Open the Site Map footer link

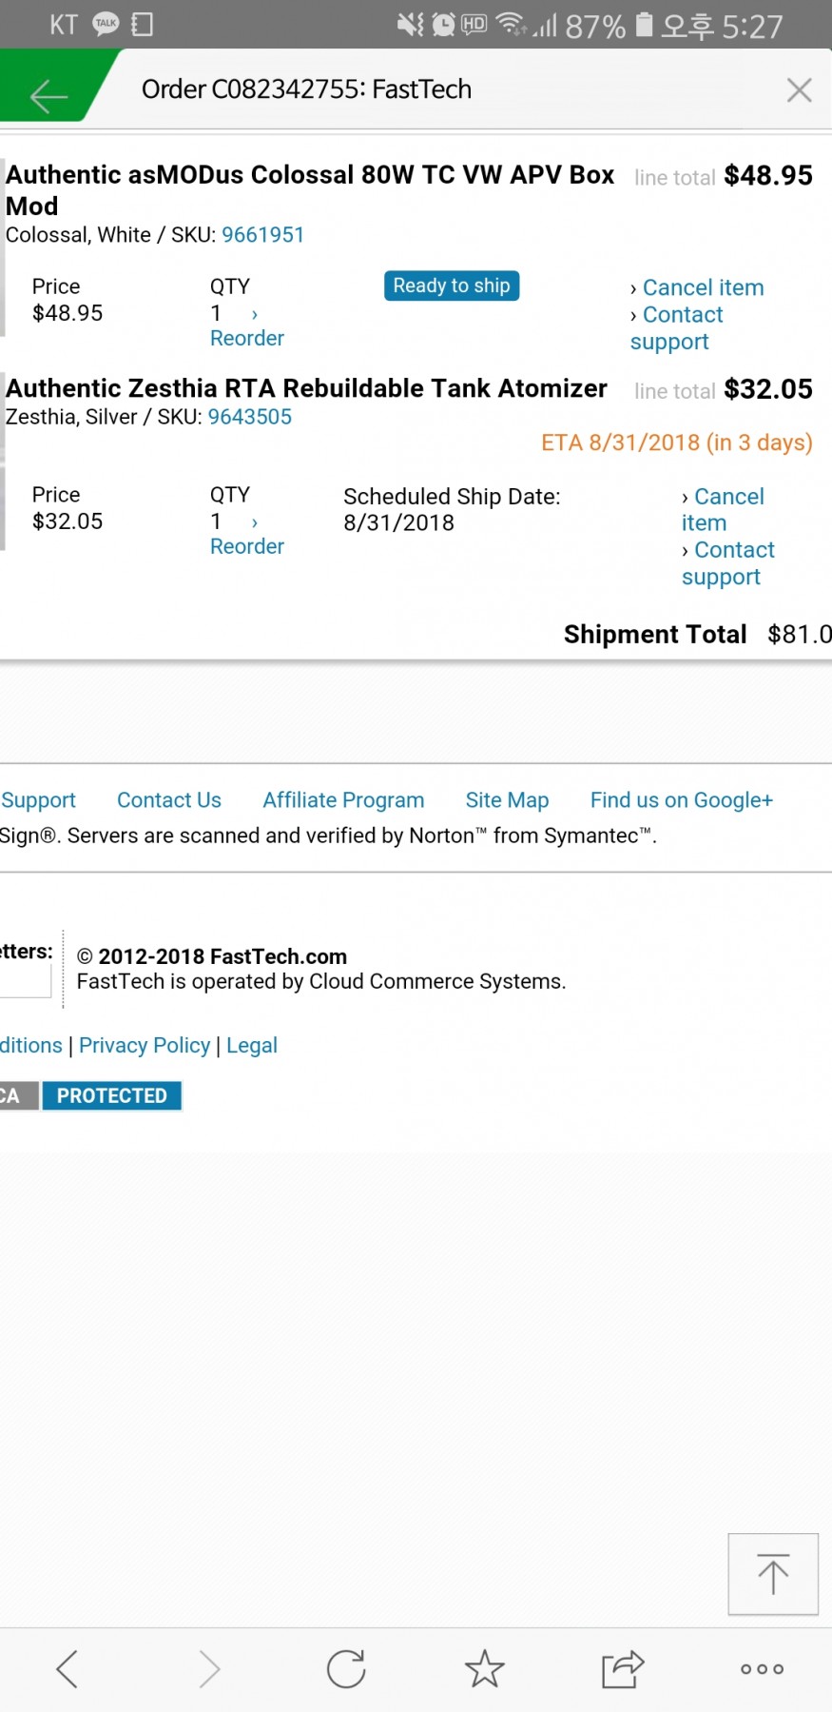507,800
